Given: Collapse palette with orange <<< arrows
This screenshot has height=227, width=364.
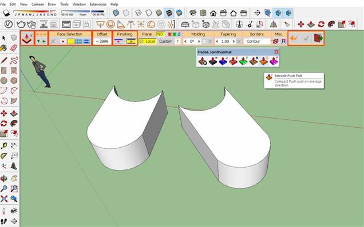Looking at the screenshot, I should [41, 34].
